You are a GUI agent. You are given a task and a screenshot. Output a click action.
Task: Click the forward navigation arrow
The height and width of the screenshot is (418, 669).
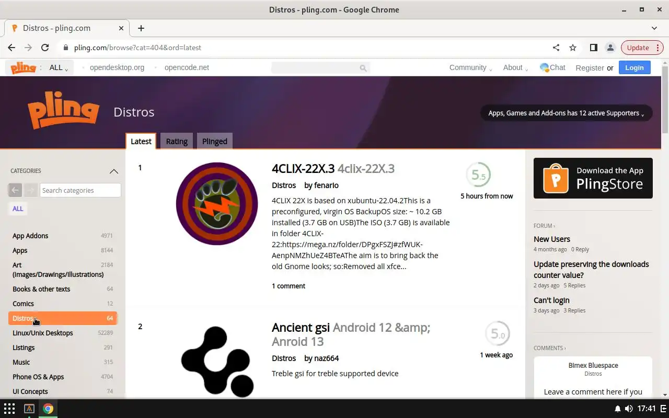28,48
